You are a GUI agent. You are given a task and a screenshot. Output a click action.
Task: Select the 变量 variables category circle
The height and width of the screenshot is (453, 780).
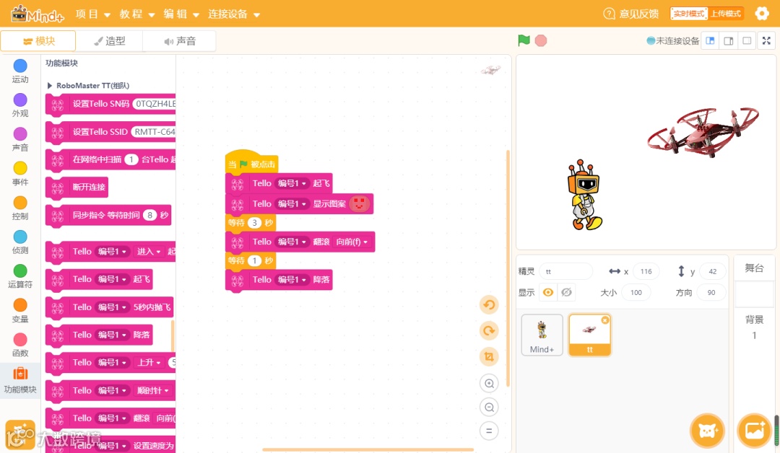20,305
